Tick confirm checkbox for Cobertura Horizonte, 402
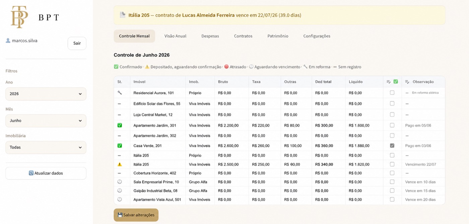The width and height of the screenshot is (469, 224). point(392,173)
